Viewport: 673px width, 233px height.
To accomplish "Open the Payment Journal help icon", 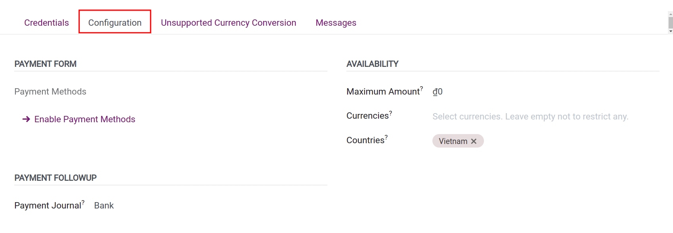I will coord(83,202).
